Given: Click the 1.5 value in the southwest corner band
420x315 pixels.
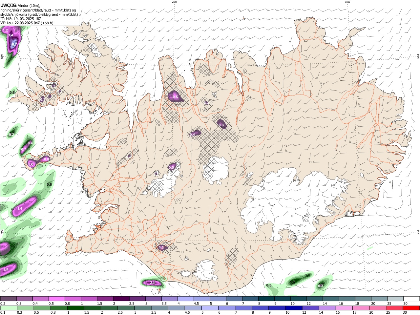Looking at the screenshot, I should pos(6,269).
